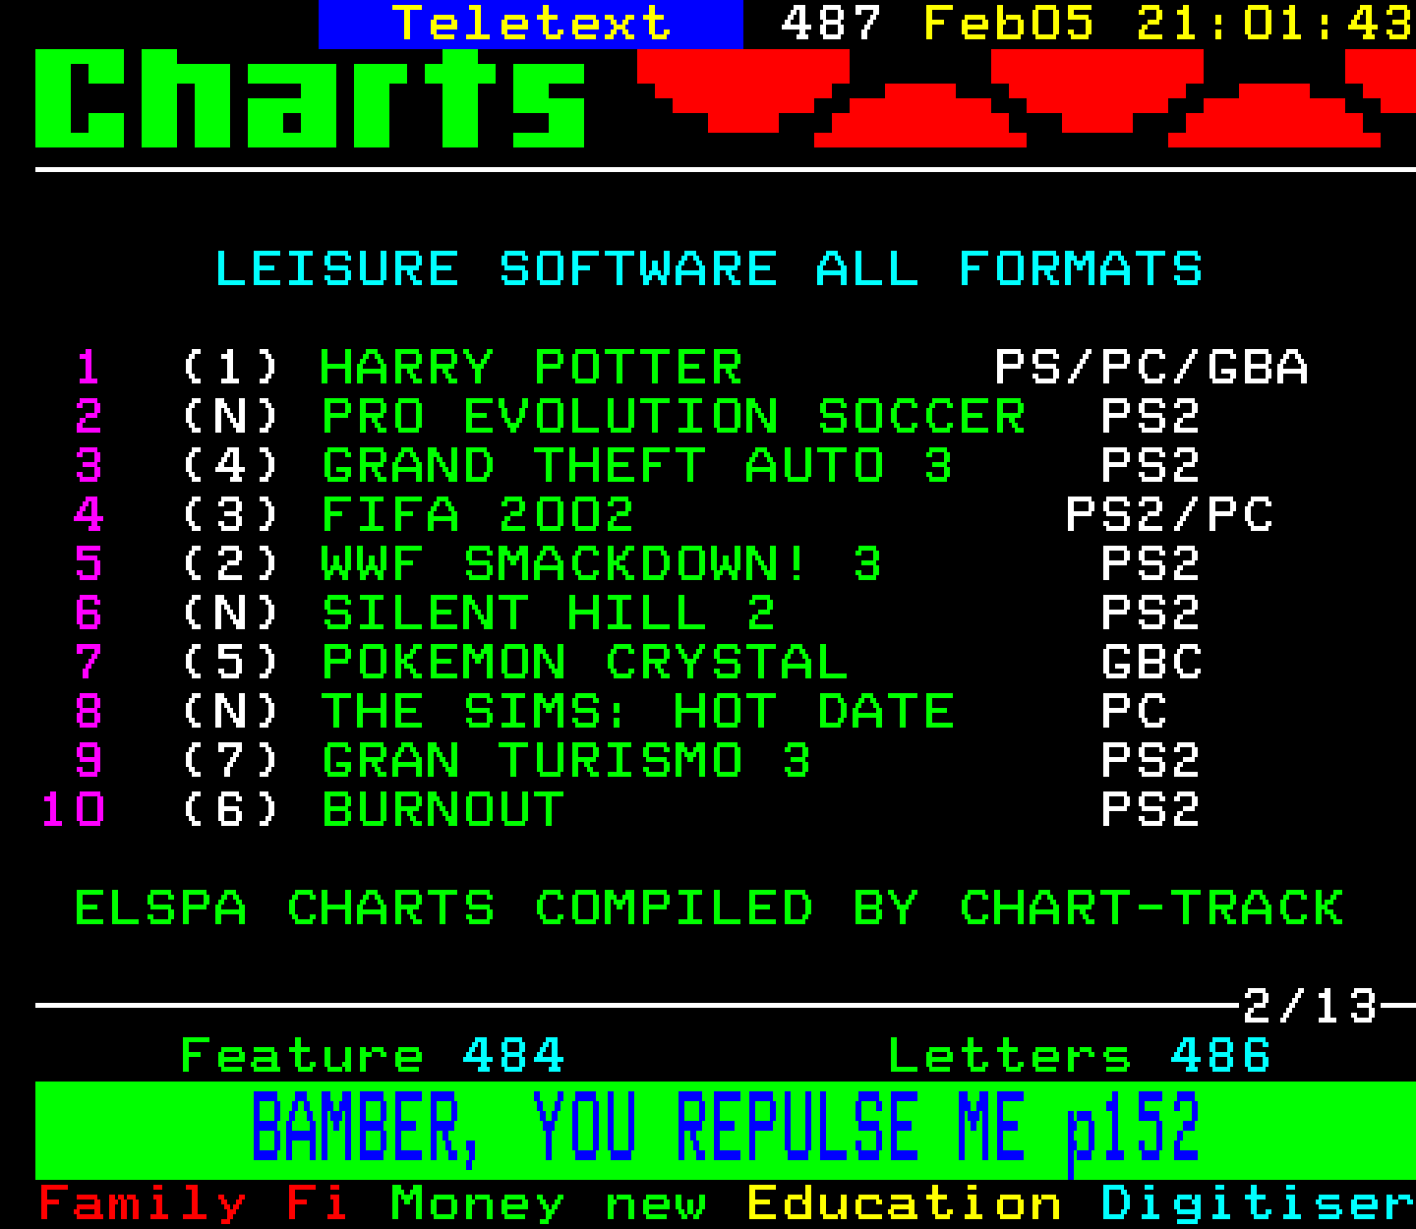Select the GRAND THEFT AUTO 3 entry
Viewport: 1416px width, 1229px height.
(x=637, y=466)
